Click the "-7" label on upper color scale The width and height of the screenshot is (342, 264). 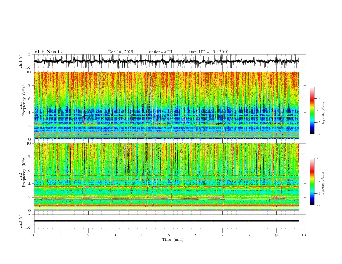tap(319, 134)
